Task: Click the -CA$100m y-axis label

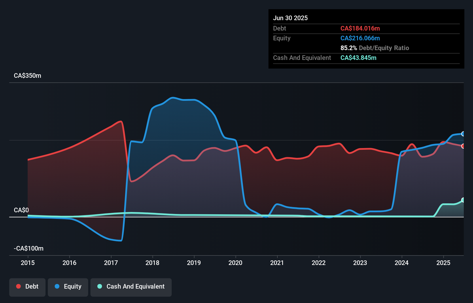Action: pos(29,248)
